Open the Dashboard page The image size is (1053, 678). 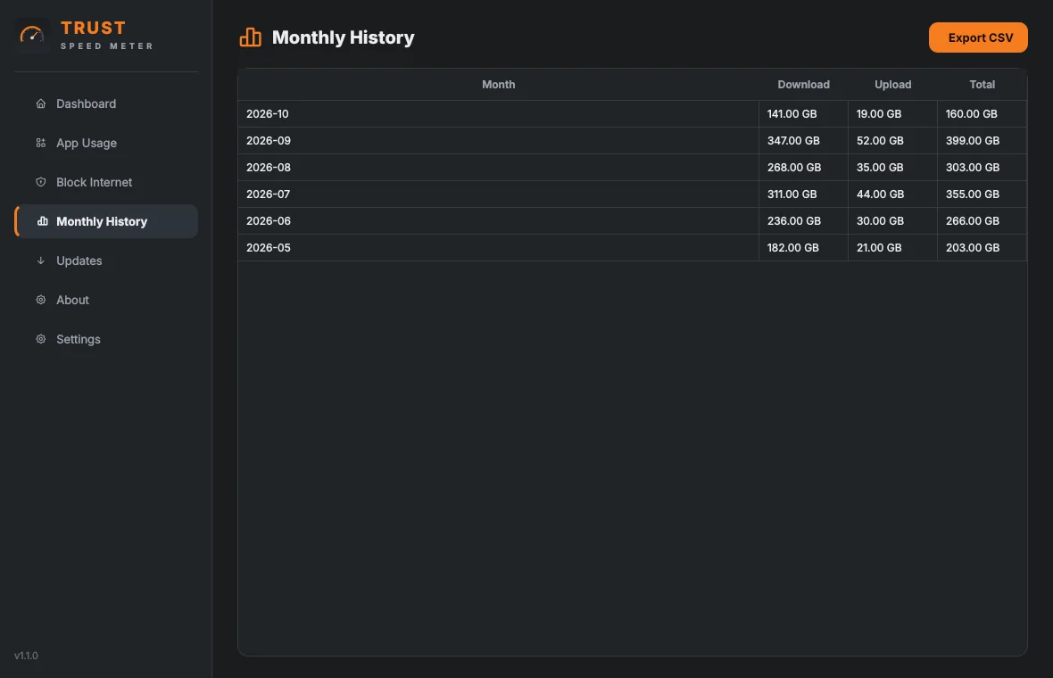106,103
